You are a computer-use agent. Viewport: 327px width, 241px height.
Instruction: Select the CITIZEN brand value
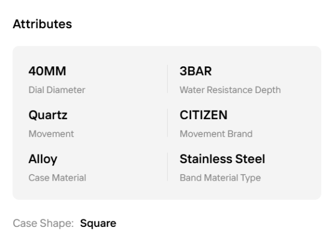[x=203, y=115]
